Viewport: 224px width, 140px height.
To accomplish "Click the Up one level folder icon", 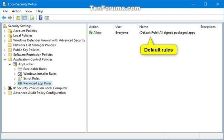I will coord(18,18).
